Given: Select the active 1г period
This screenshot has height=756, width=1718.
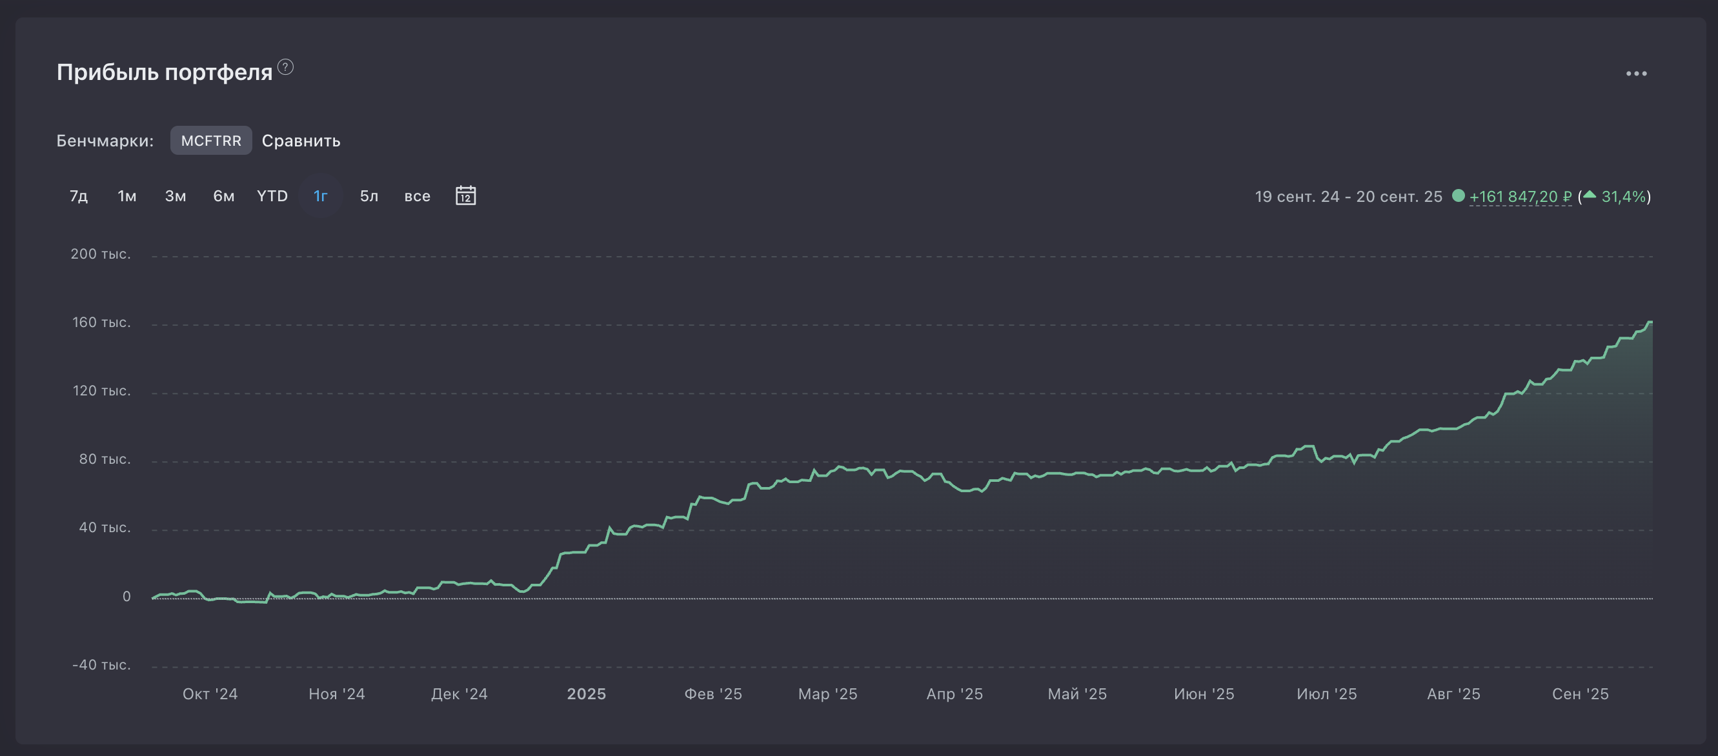Looking at the screenshot, I should coord(321,196).
